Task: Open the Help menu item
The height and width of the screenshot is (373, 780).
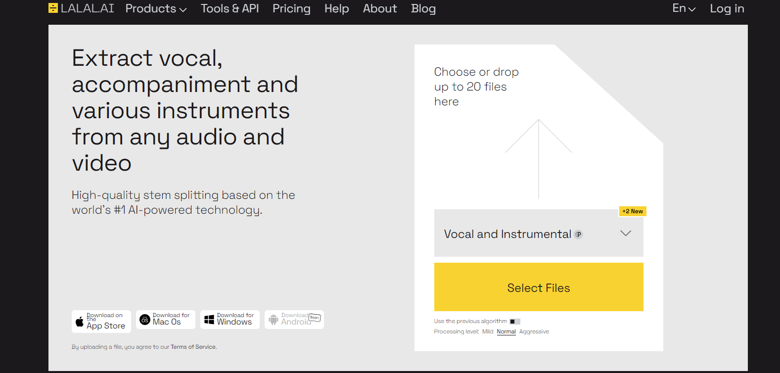Action: (337, 8)
